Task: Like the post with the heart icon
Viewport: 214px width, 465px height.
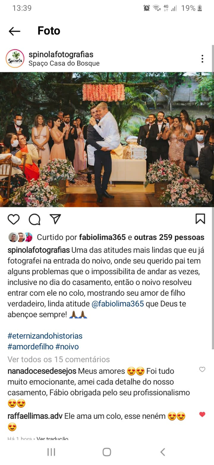Action: click(x=14, y=219)
